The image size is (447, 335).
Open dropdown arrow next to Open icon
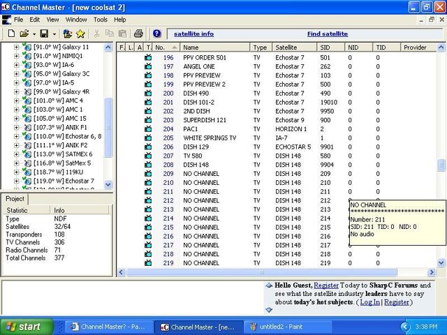click(x=34, y=34)
